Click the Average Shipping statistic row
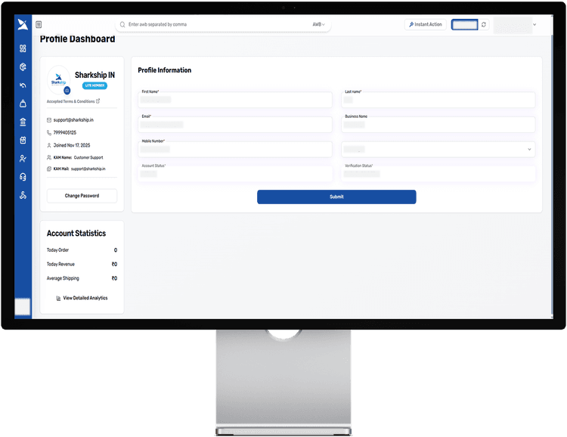The width and height of the screenshot is (567, 437). [x=82, y=278]
